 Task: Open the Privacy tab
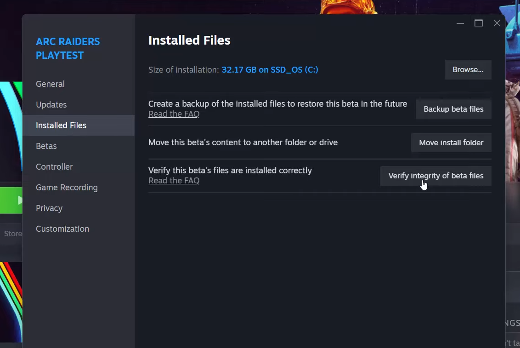pyautogui.click(x=49, y=208)
